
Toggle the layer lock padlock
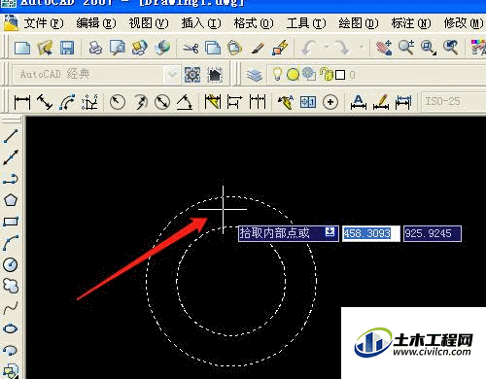(x=327, y=74)
